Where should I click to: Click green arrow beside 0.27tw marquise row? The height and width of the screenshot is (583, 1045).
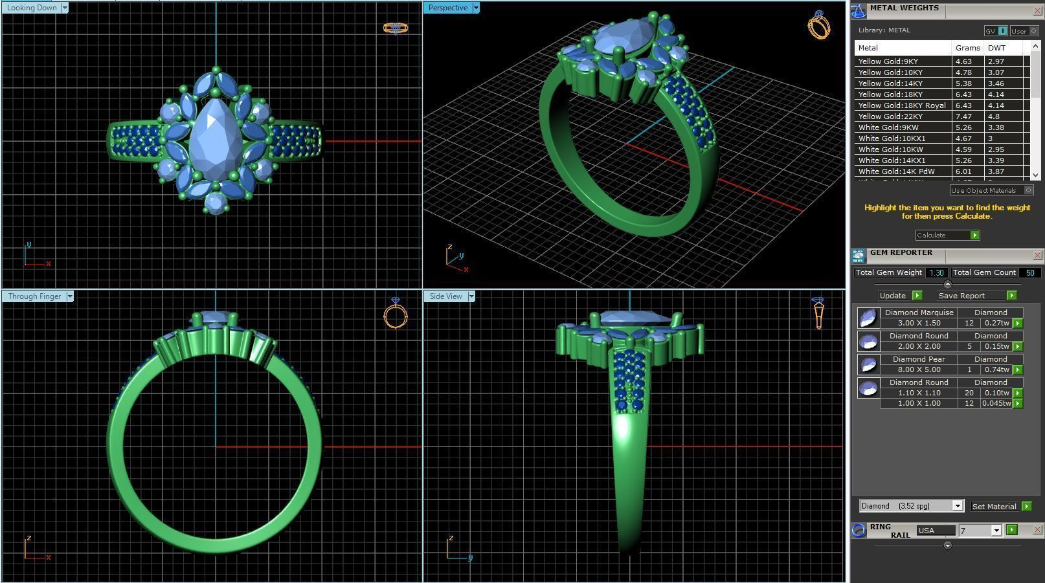1018,323
